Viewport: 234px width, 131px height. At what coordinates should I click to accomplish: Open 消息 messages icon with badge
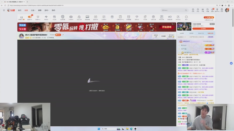212,10
